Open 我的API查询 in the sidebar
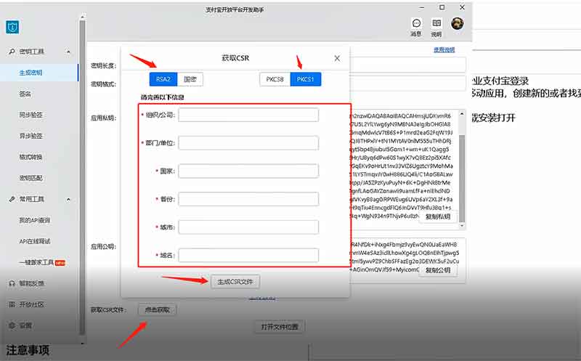 click(x=34, y=220)
